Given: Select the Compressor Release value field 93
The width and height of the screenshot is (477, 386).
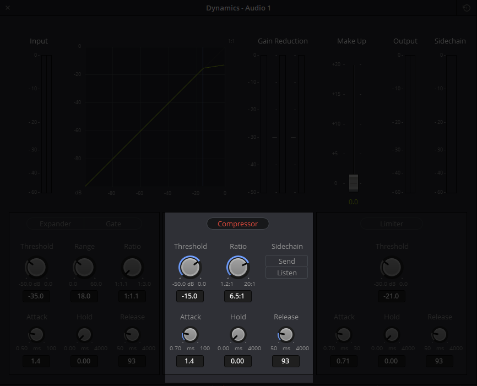Looking at the screenshot, I should 286,361.
